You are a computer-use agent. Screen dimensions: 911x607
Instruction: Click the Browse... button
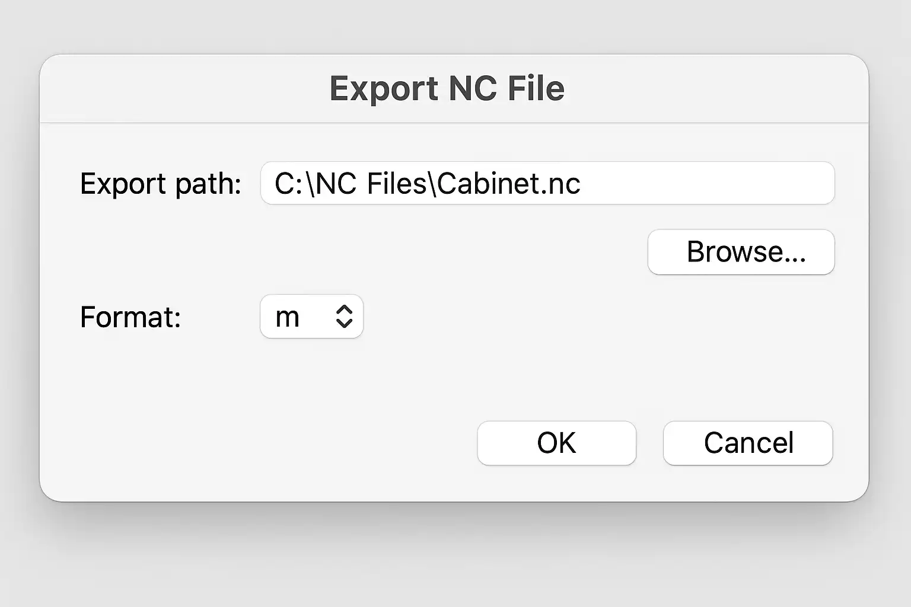[741, 252]
